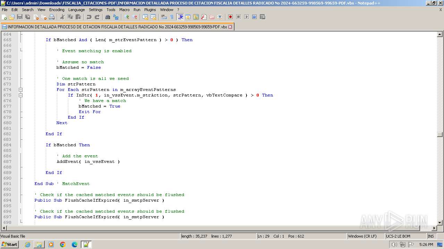The height and width of the screenshot is (249, 444).
Task: Open the Edit menu
Action: click(x=15, y=10)
